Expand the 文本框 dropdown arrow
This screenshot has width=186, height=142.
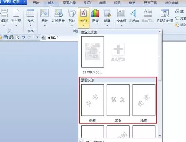tap(121, 26)
